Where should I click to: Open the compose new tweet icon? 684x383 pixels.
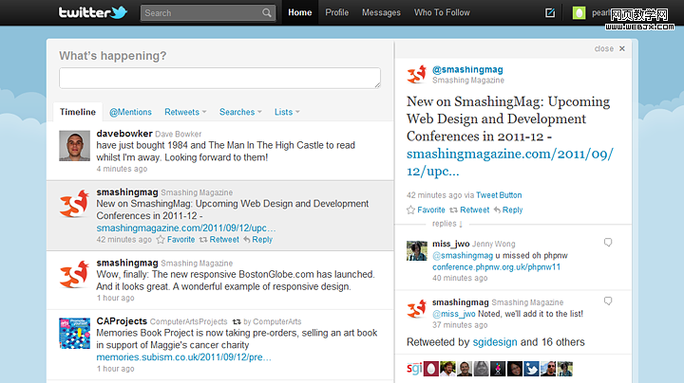(x=550, y=13)
